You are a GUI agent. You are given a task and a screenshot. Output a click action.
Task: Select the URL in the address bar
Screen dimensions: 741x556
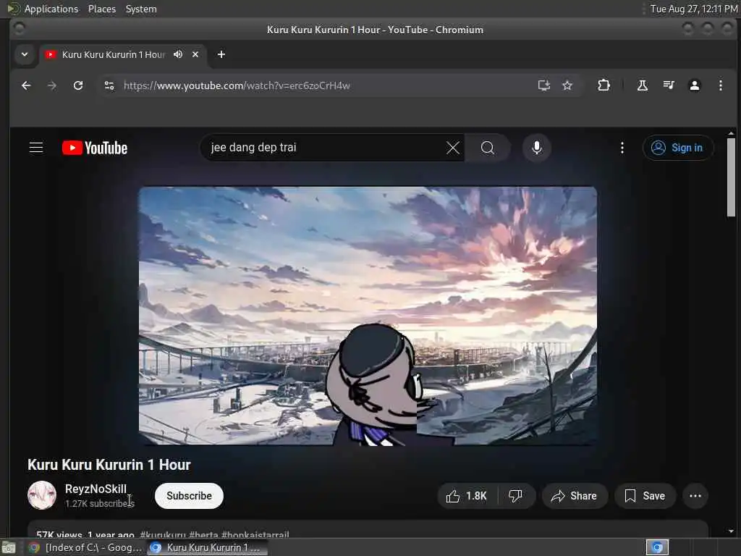[x=237, y=85]
